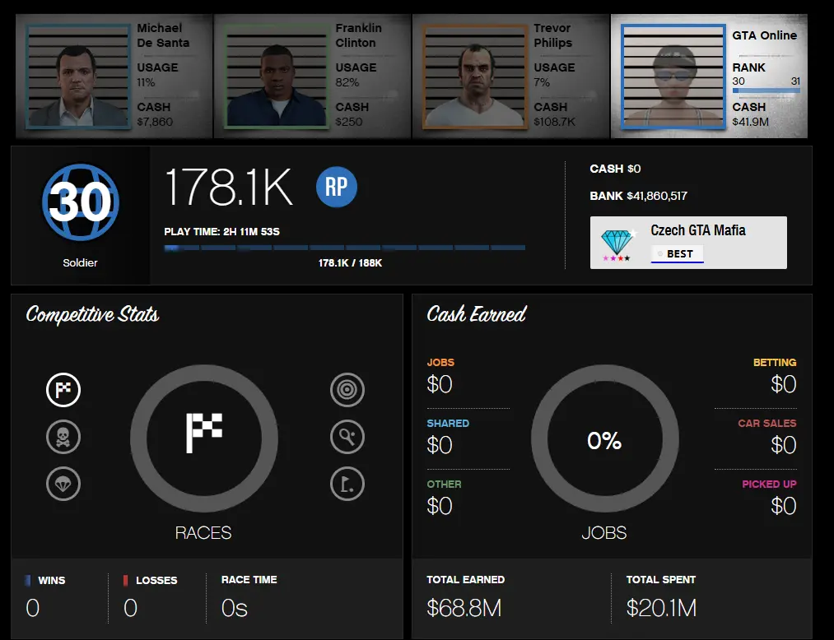Select the Parachuting stat icon

[63, 484]
